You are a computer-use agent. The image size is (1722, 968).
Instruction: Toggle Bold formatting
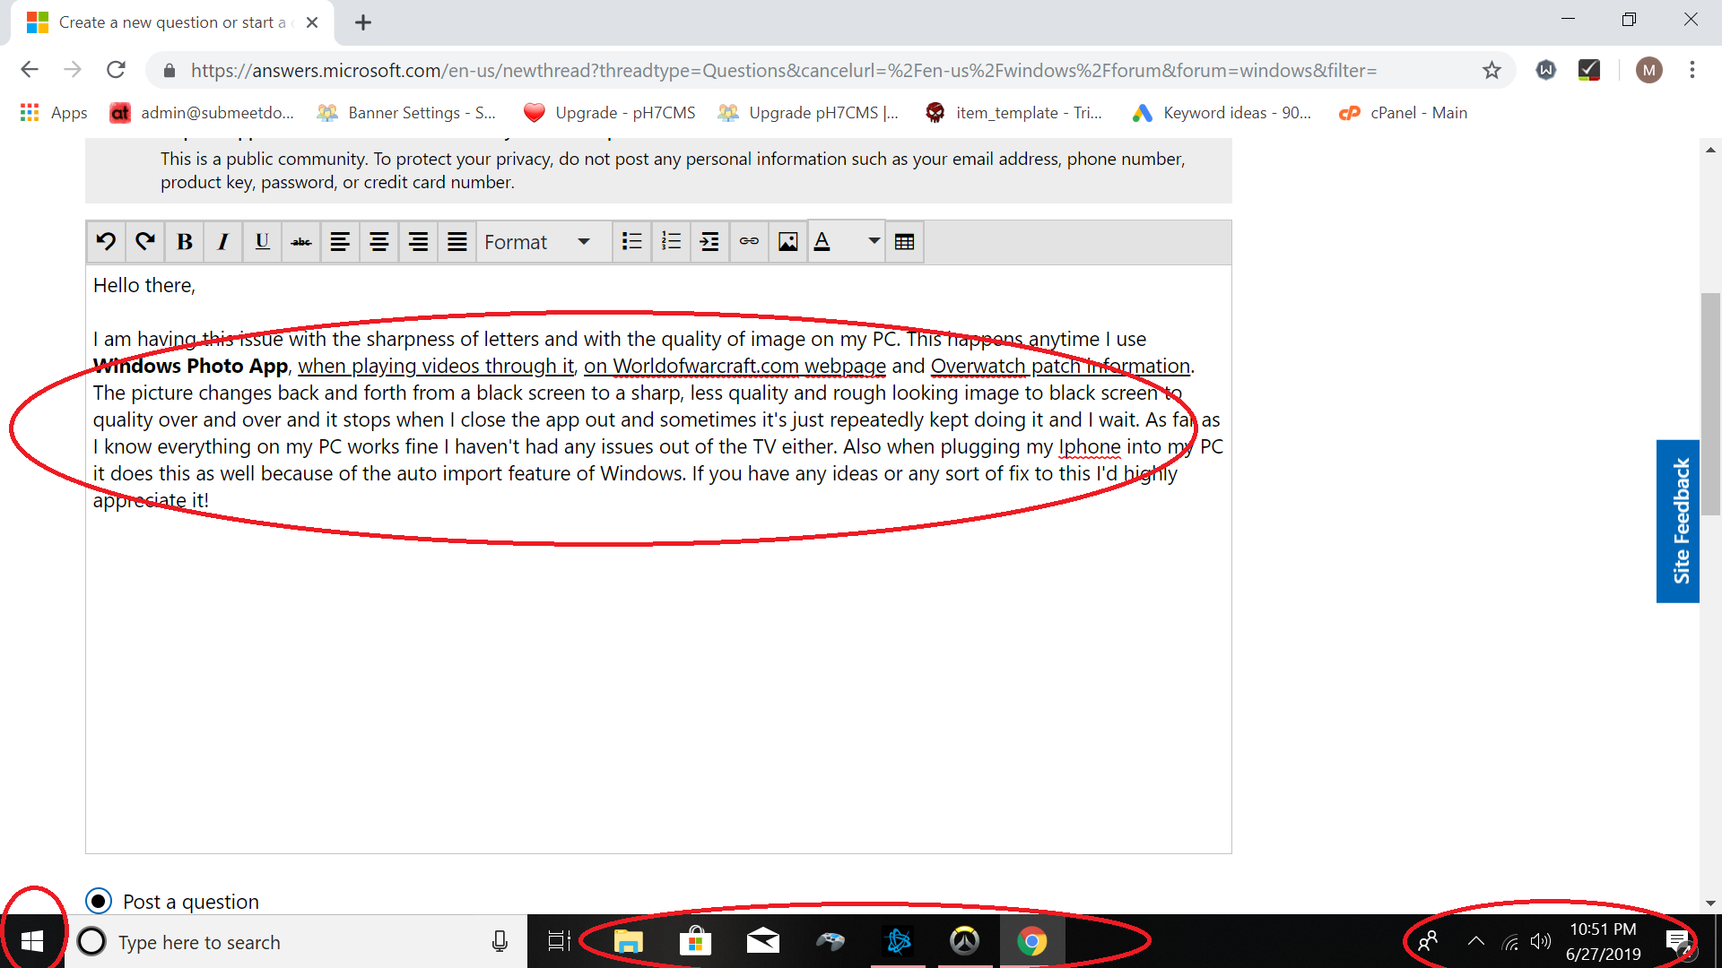[x=185, y=241]
